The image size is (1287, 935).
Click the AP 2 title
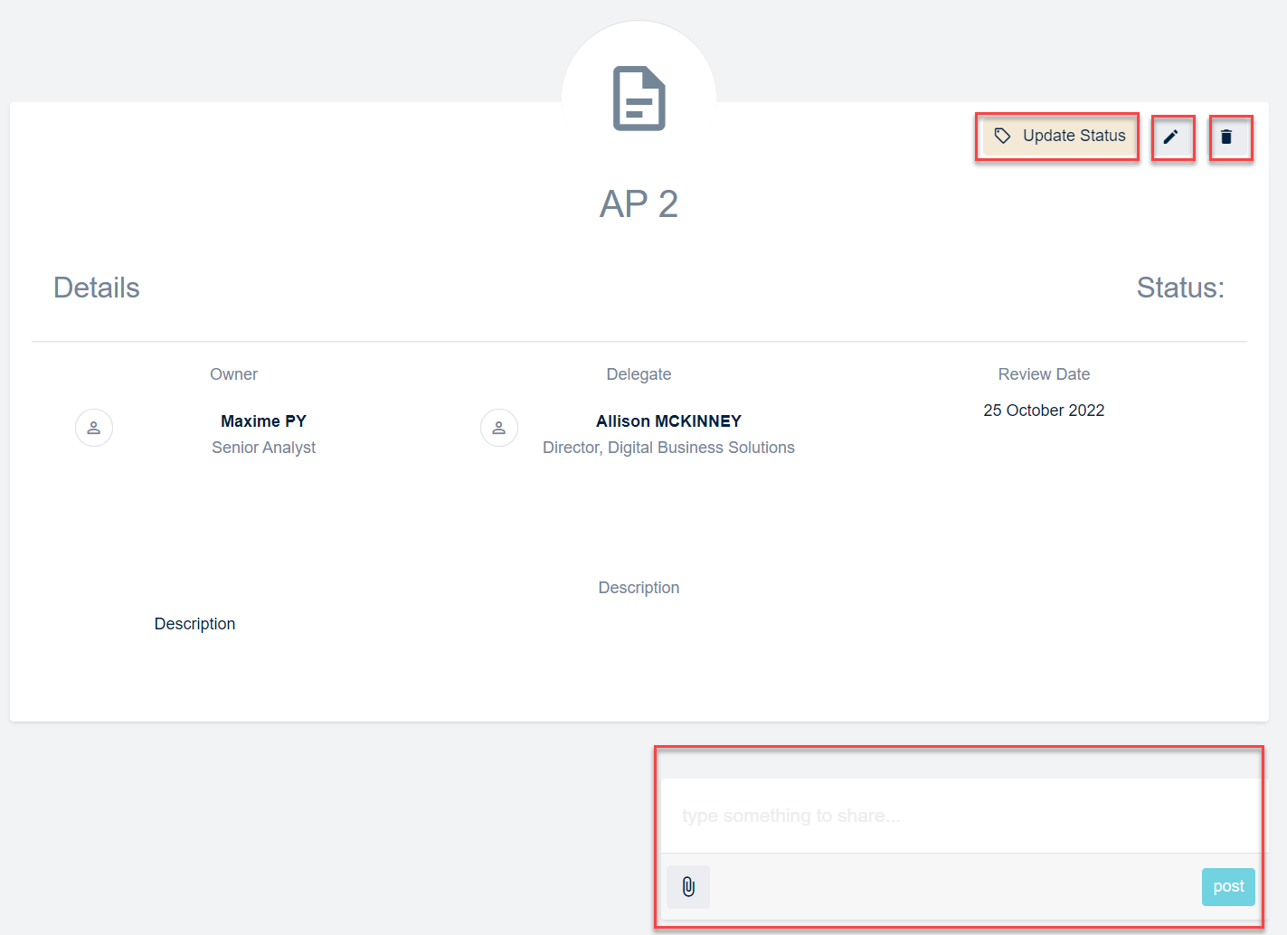[639, 204]
